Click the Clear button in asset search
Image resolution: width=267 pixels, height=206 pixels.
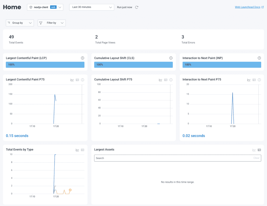pos(256,158)
